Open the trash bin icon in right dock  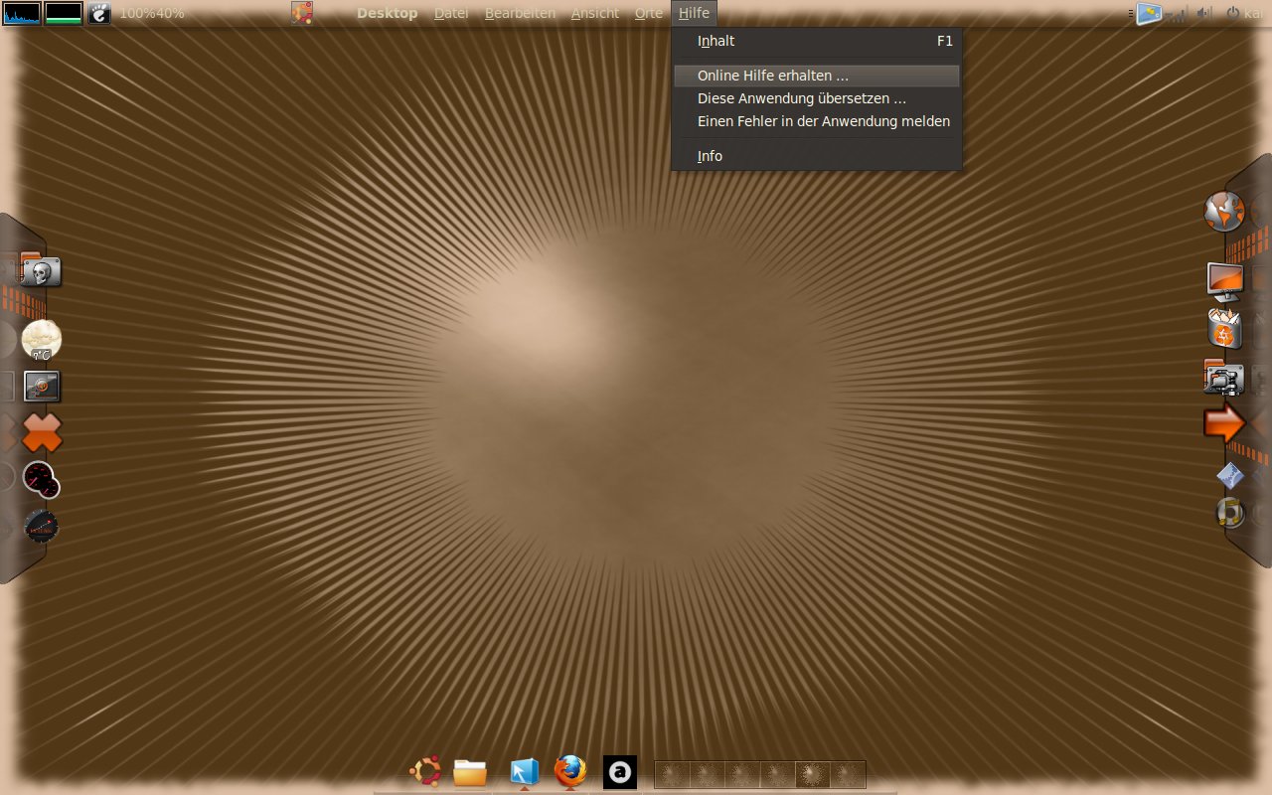(x=1224, y=329)
